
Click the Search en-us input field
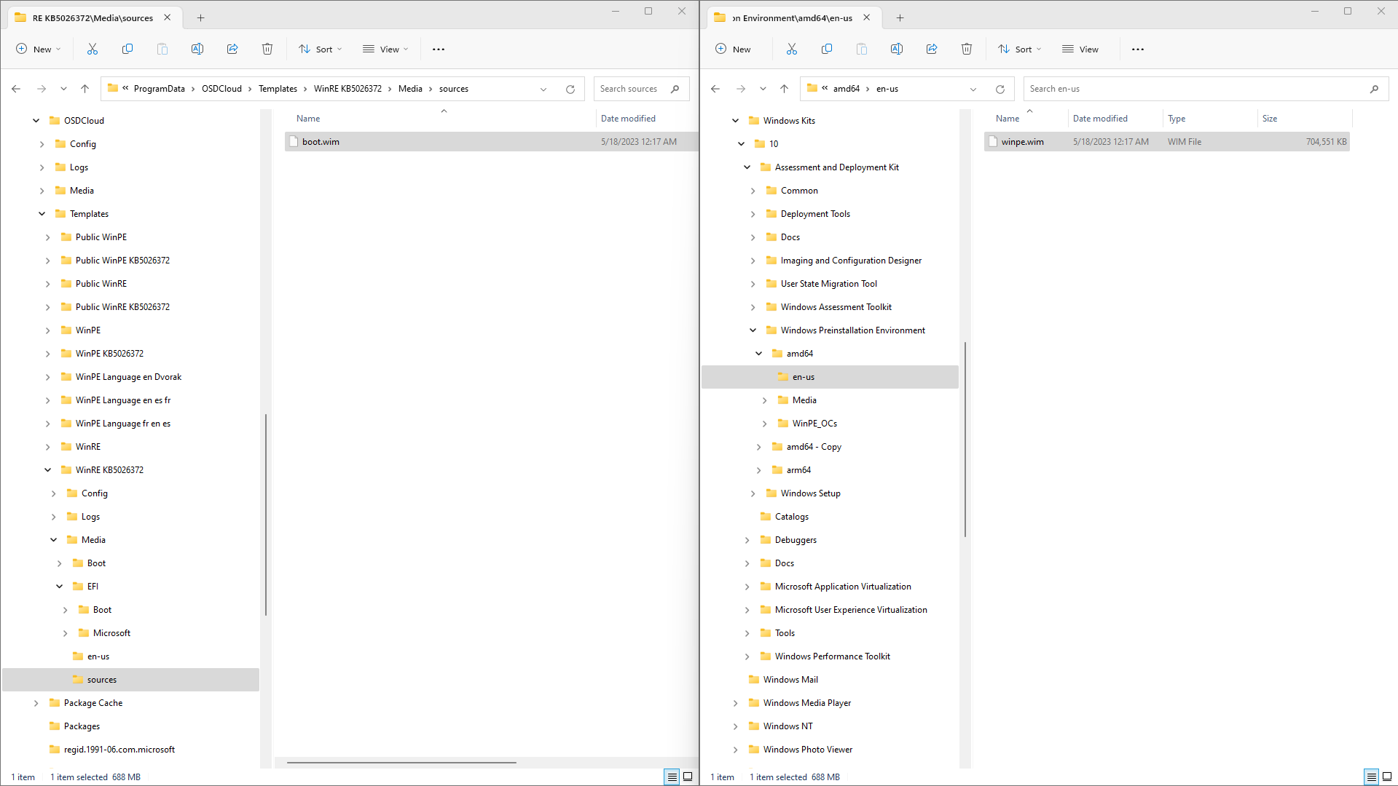[x=1195, y=89]
